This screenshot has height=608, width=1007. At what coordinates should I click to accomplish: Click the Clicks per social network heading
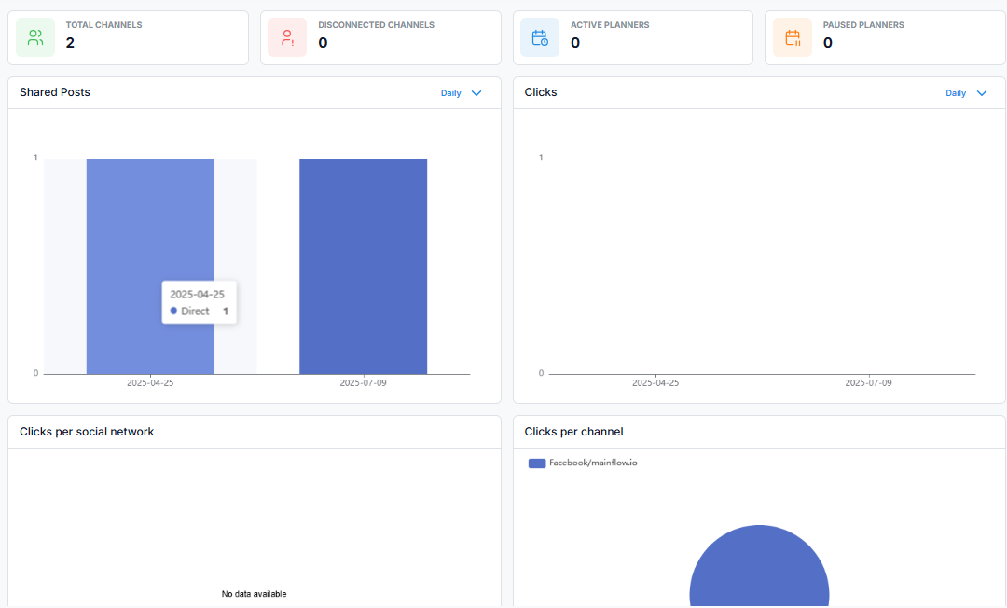87,432
